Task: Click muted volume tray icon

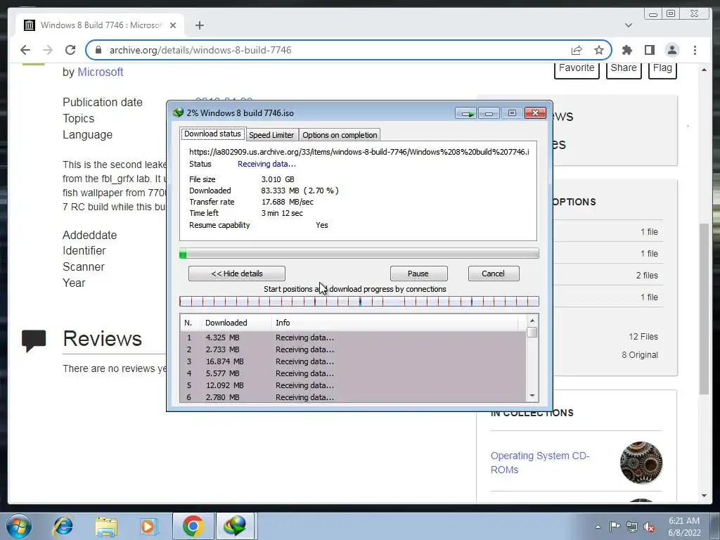Action: coord(649,527)
